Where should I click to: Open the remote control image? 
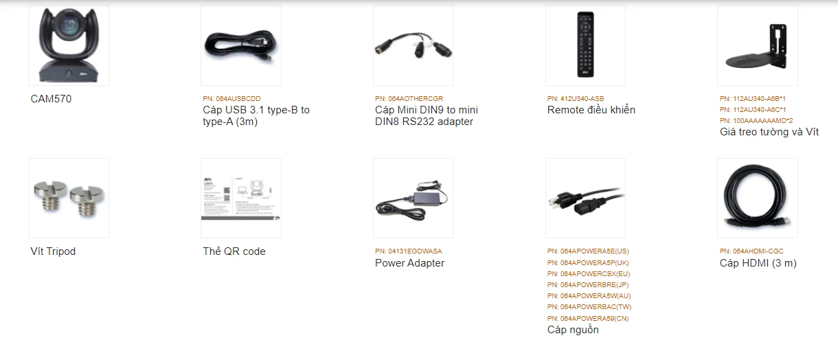(585, 45)
